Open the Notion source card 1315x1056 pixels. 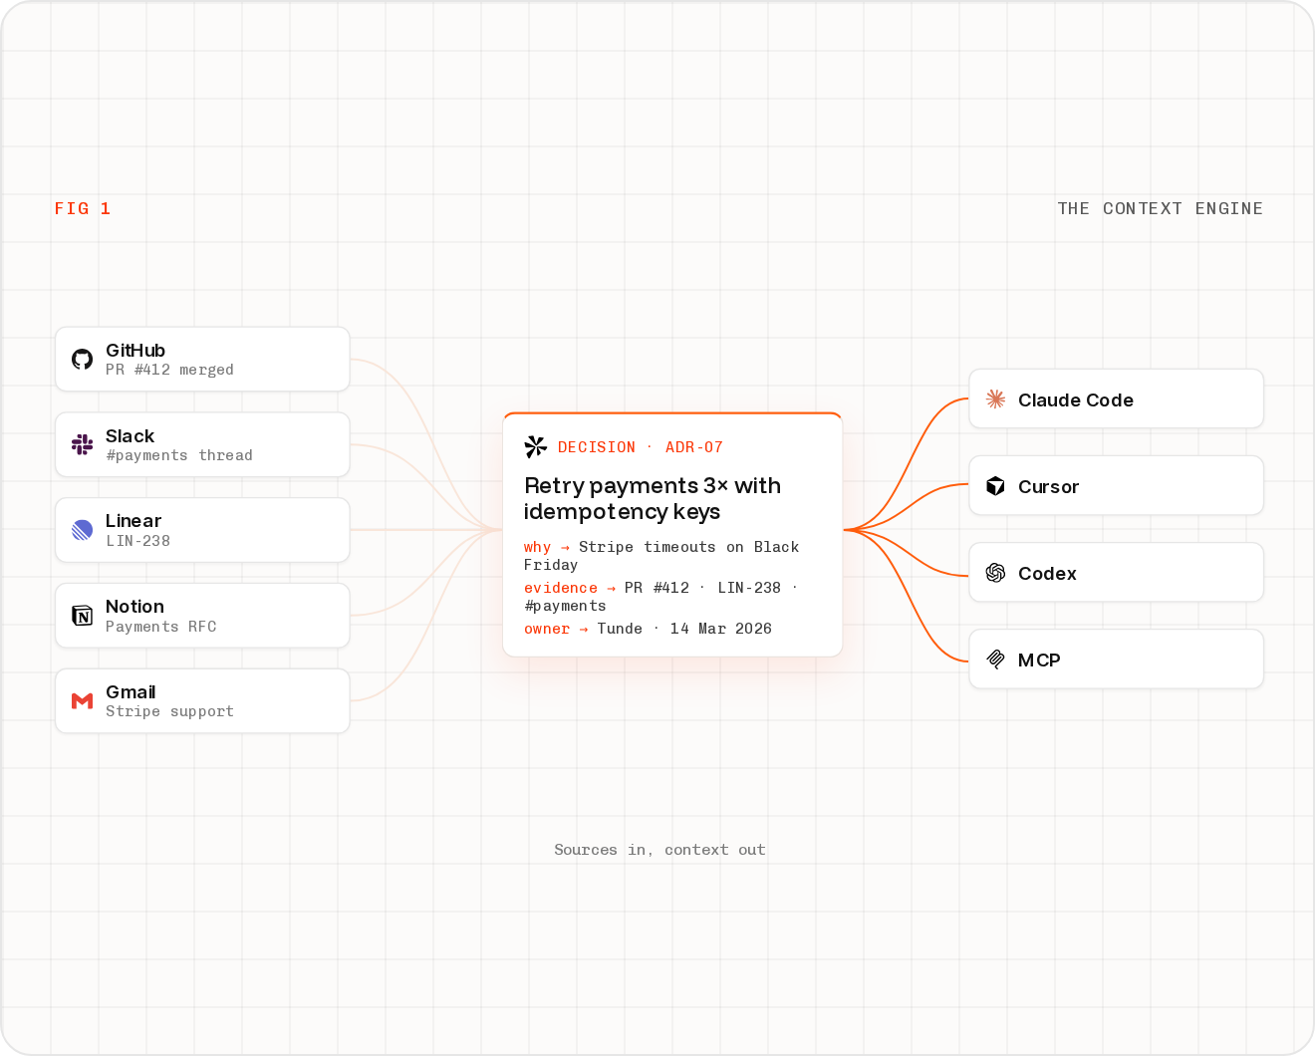tap(202, 616)
